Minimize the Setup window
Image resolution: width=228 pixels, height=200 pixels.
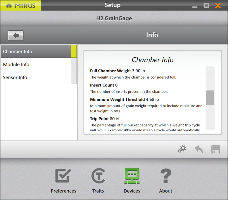point(195,6)
